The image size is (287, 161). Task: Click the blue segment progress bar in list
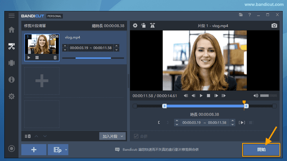[93, 58]
